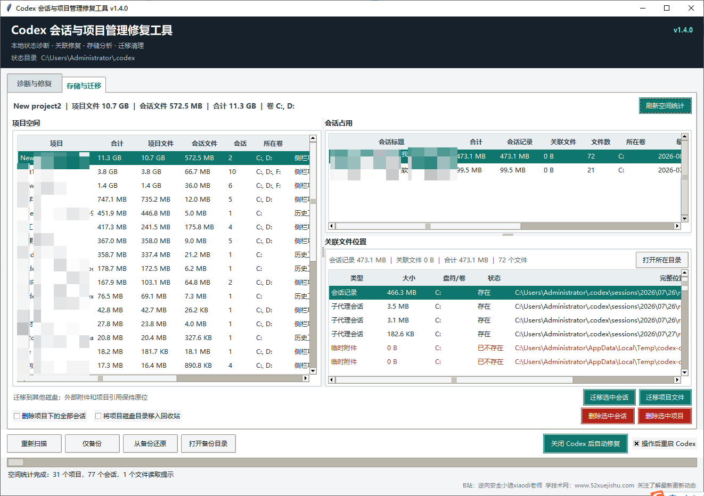The width and height of the screenshot is (704, 496).
Task: Click 从备份还原 button
Action: point(150,443)
